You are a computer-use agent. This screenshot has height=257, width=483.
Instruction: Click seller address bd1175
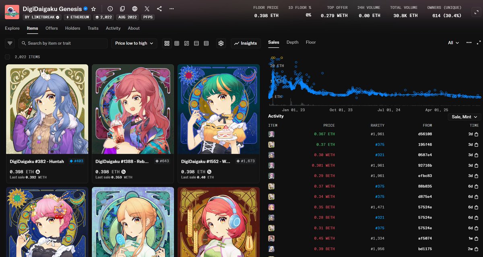point(425,249)
